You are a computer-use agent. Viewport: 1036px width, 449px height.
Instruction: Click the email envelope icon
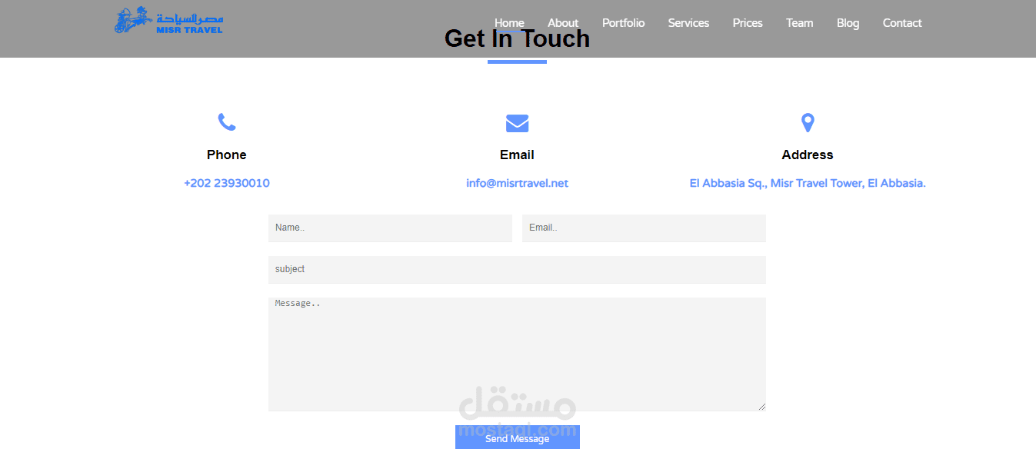point(517,123)
